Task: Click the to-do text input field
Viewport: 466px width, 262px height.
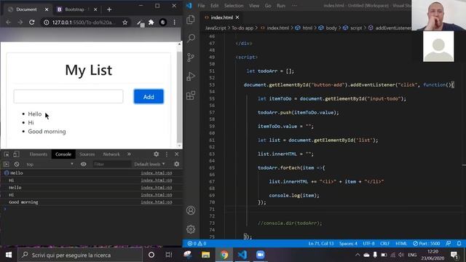Action: point(68,97)
